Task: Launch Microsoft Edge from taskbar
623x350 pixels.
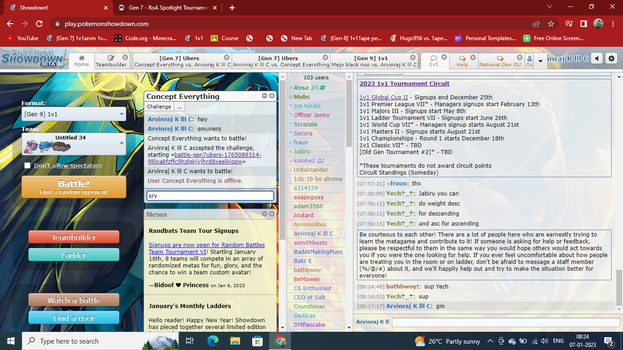Action: [x=213, y=341]
